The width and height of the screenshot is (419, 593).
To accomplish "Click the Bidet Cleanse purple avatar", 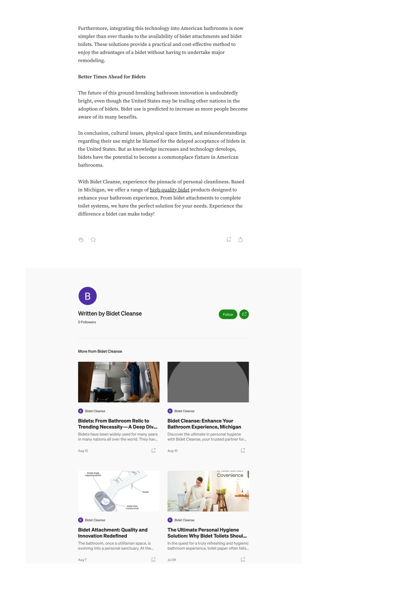I will point(88,296).
